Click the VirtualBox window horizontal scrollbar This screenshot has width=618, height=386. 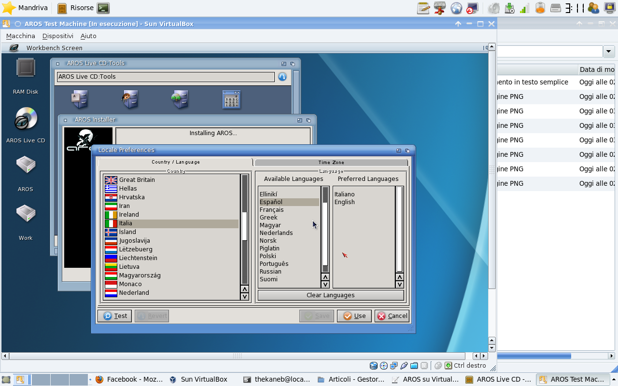(237, 356)
